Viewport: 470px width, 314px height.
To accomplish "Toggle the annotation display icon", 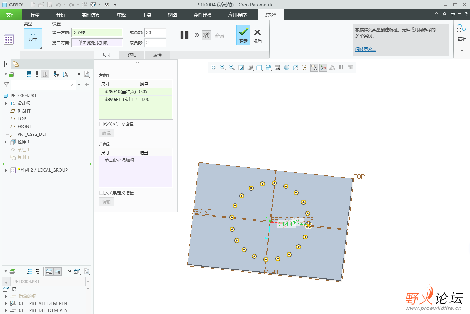I will point(314,68).
